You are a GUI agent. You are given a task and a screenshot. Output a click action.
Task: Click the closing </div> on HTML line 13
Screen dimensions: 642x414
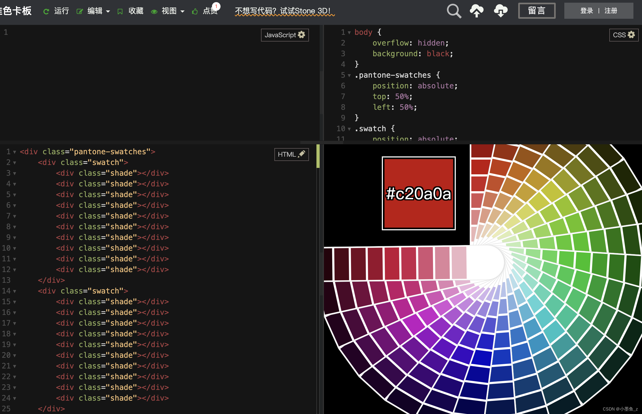pyautogui.click(x=51, y=280)
